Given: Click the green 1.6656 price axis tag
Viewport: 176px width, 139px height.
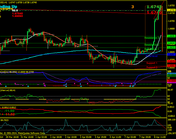Looking at the screenshot, I should [x=171, y=36].
